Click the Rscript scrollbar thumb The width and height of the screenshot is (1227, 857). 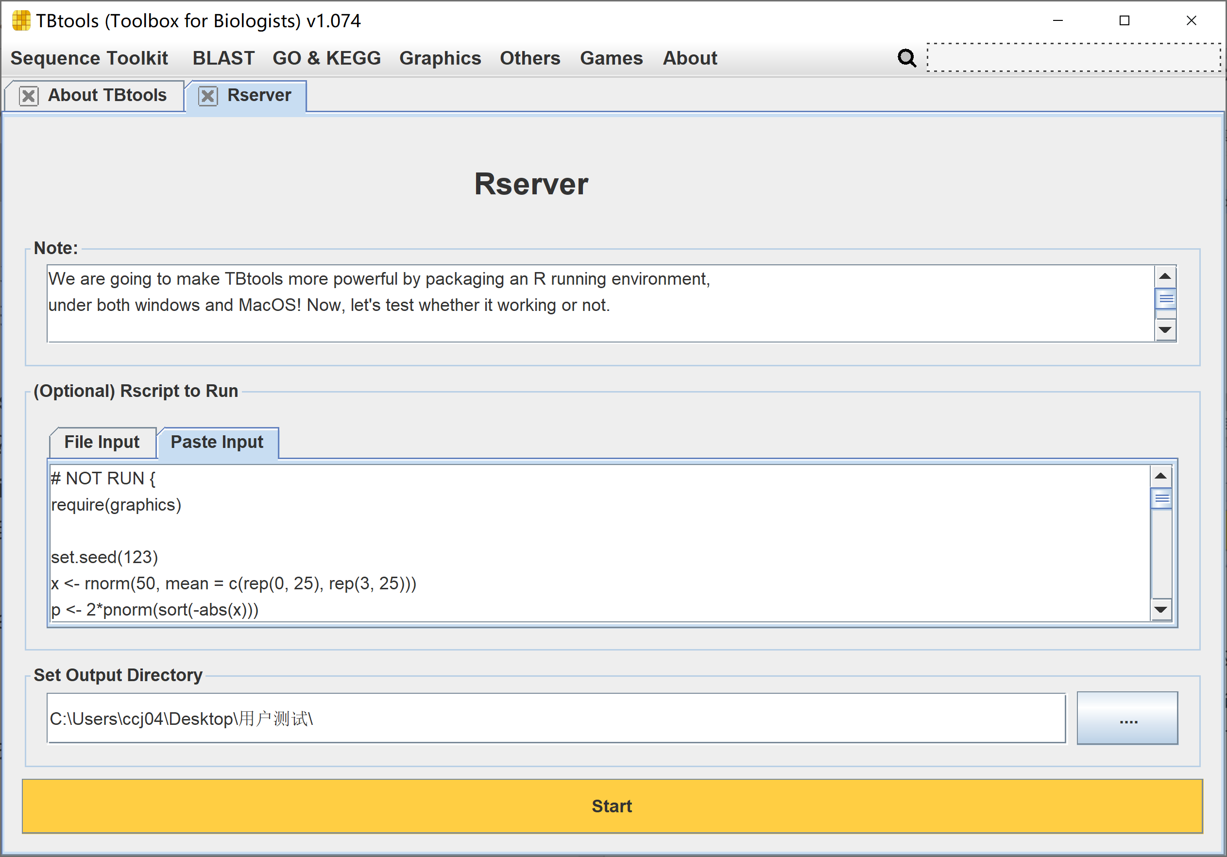(1161, 499)
